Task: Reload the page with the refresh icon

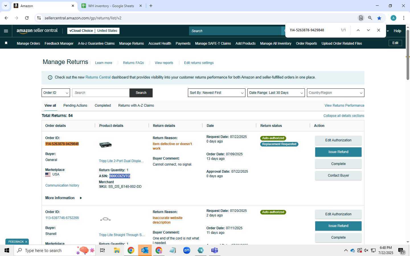Action: 27,18
